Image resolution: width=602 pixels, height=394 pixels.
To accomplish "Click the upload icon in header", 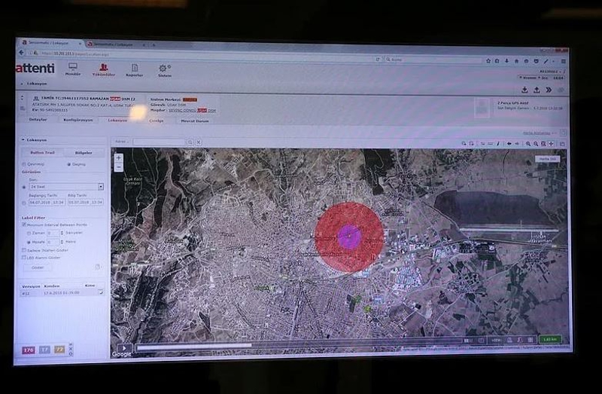I will (537, 90).
